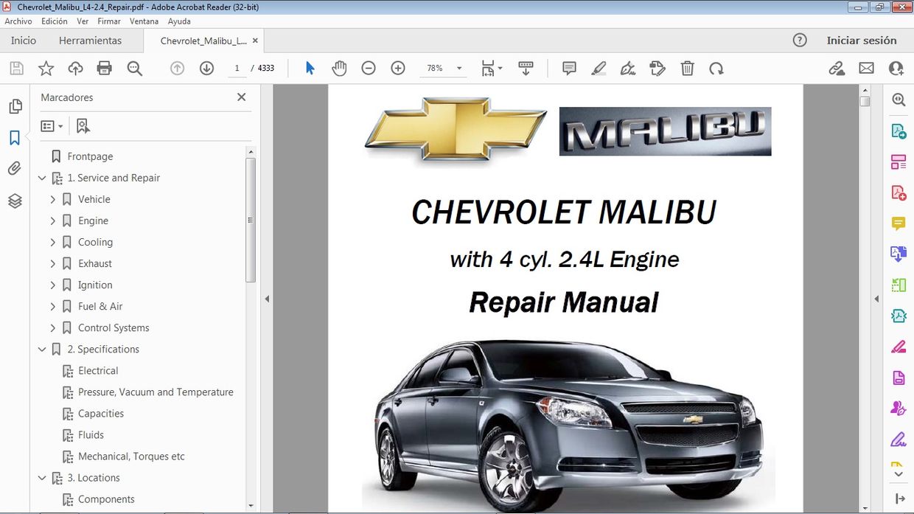Add a sticky note comment
914x514 pixels.
[568, 68]
